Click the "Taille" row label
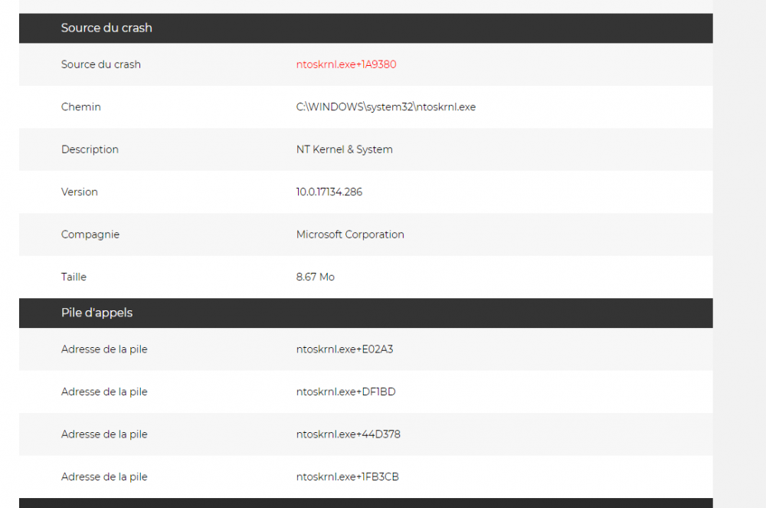The height and width of the screenshot is (508, 766). click(x=75, y=277)
